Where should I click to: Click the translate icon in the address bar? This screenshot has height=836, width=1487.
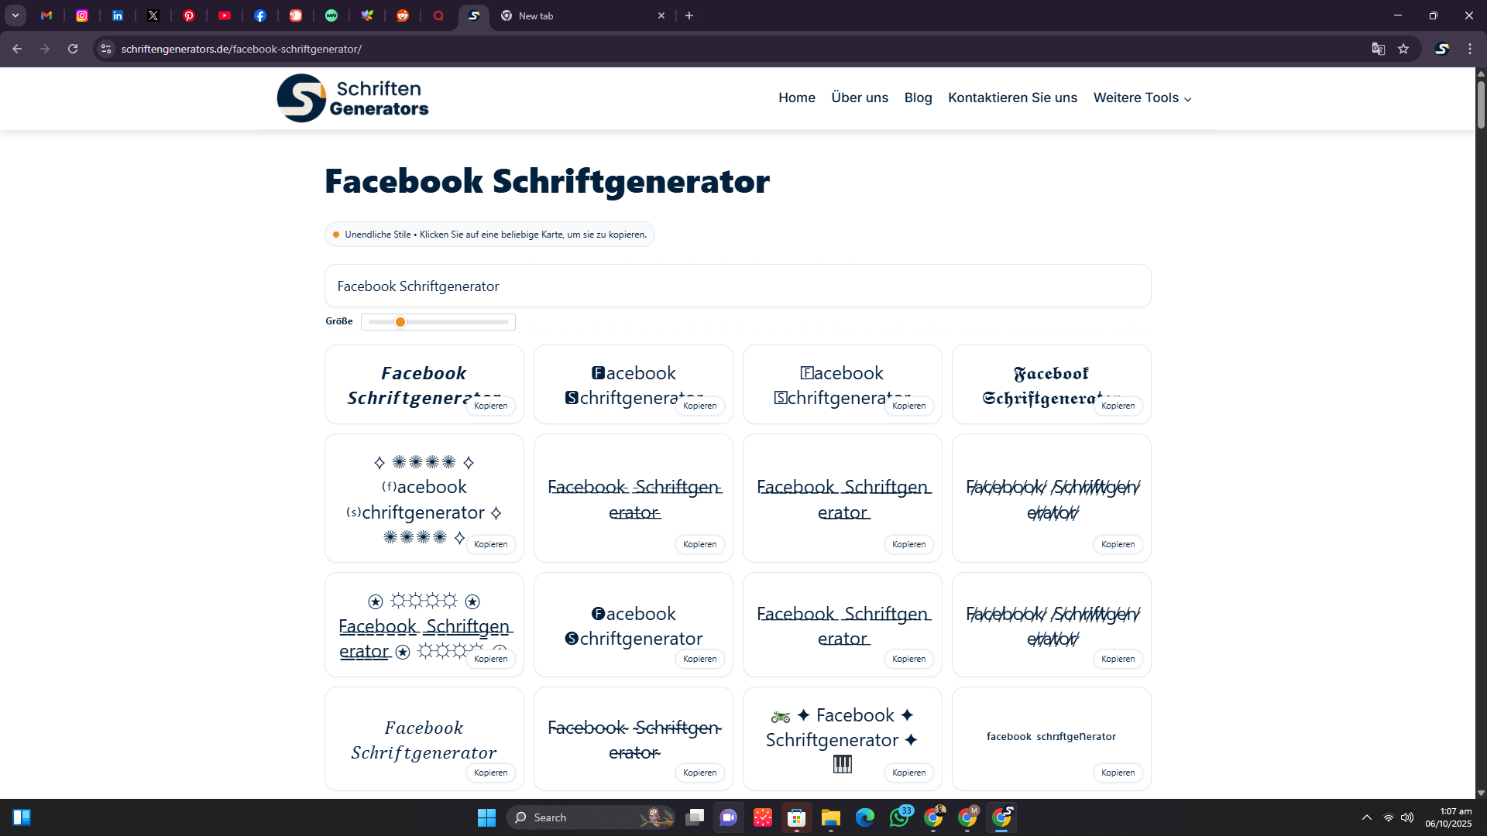coord(1378,48)
